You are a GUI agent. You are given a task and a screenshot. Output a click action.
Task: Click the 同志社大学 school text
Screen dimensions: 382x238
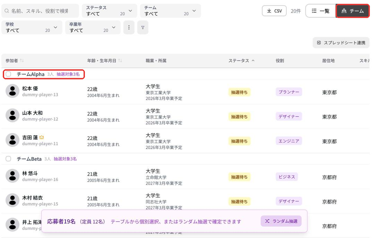[156, 202]
